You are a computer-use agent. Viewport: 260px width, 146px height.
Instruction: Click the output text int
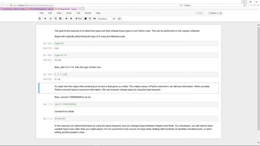(x=56, y=48)
